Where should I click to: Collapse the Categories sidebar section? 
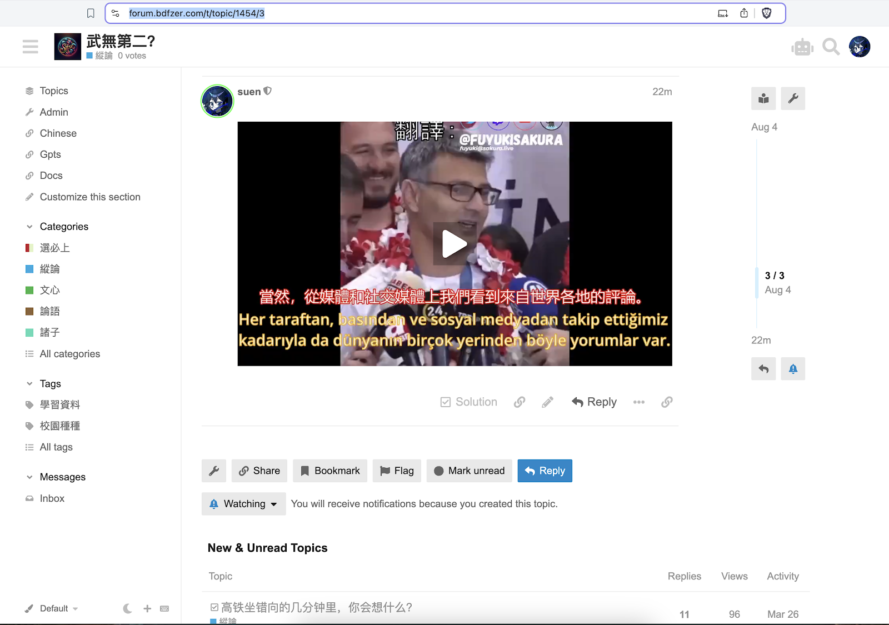(x=29, y=227)
